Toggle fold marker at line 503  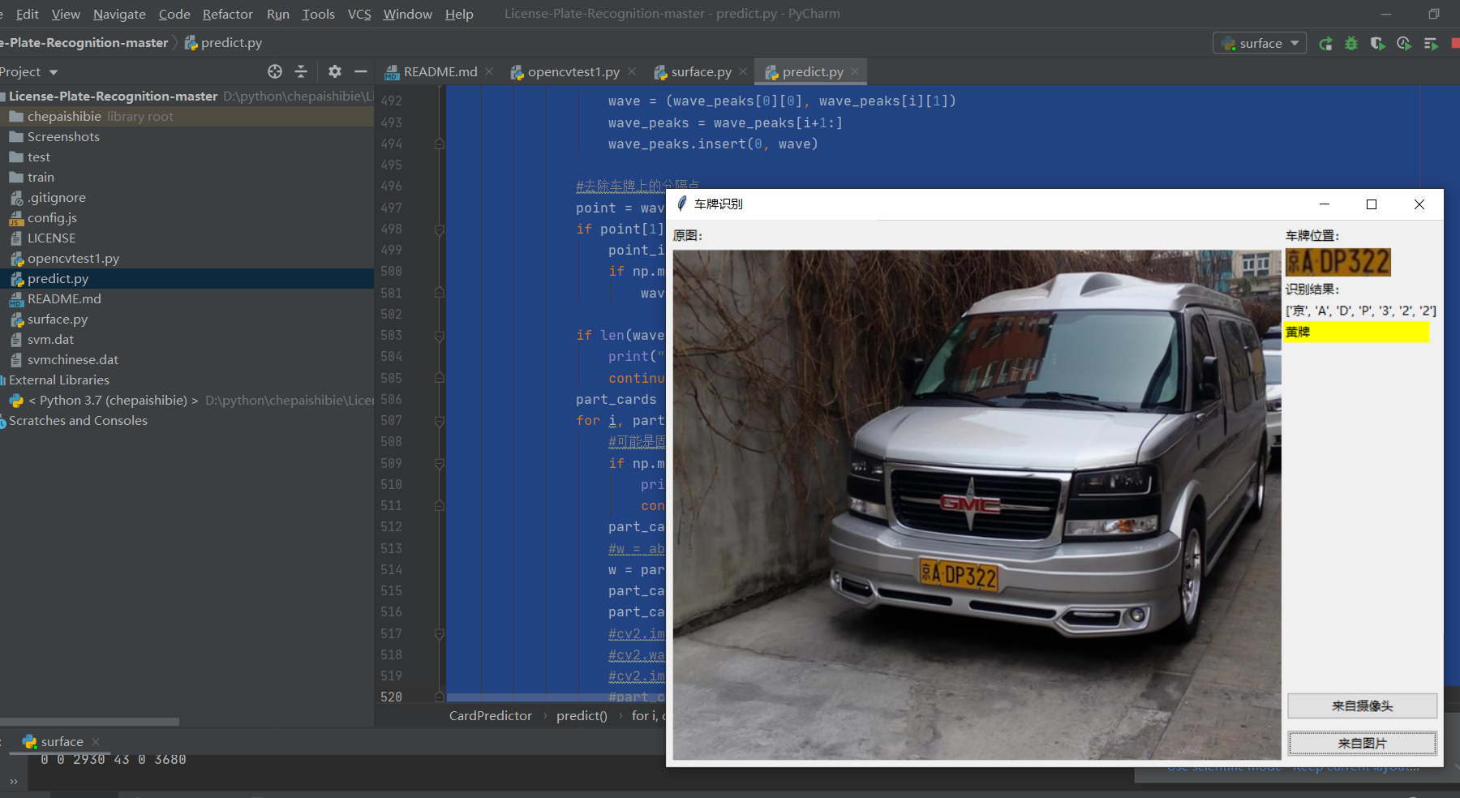(x=440, y=336)
